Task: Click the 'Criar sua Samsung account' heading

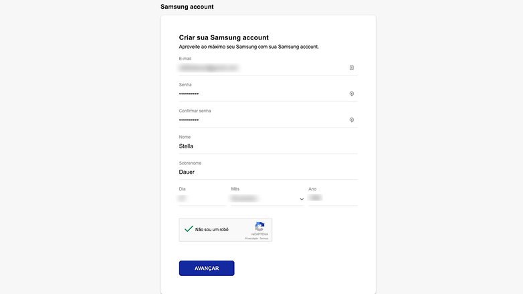Action: click(x=224, y=37)
